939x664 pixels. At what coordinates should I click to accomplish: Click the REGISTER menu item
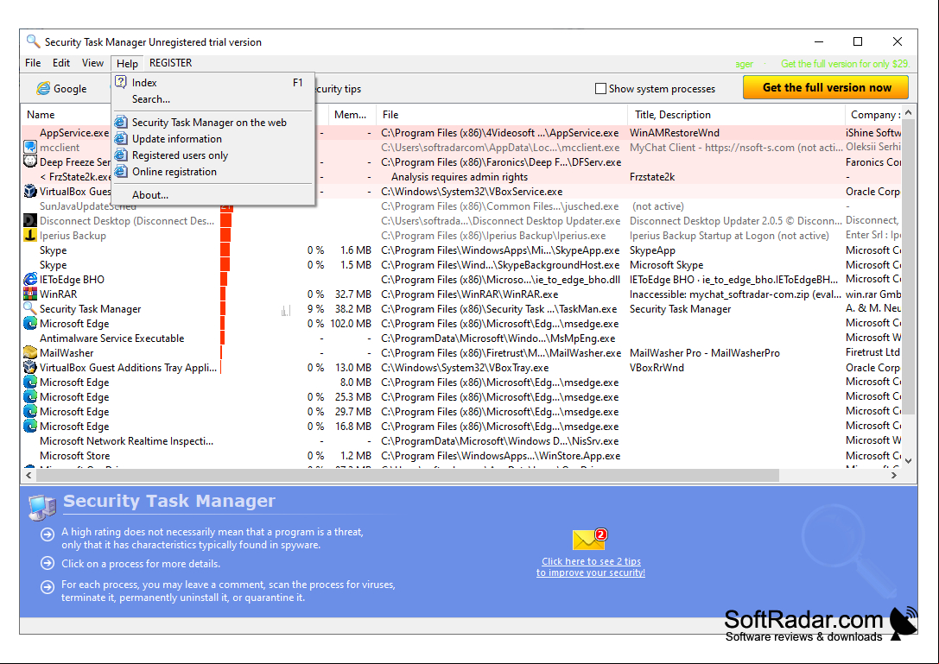pos(171,63)
